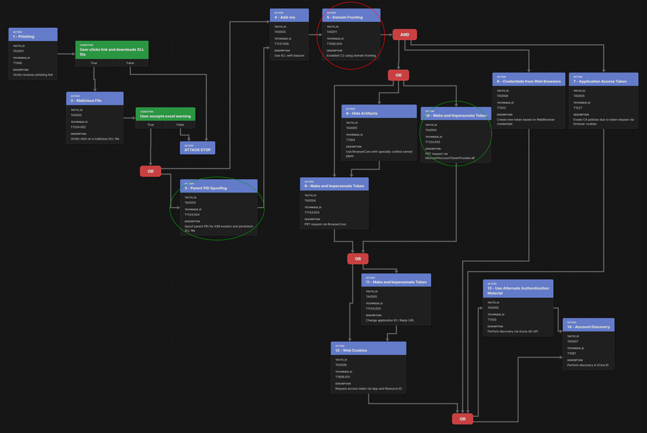Click the OR operator above node 11

357,259
